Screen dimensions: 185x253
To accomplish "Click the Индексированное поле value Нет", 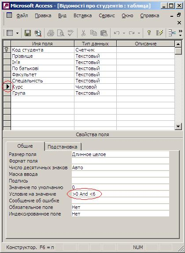I will point(120,214).
